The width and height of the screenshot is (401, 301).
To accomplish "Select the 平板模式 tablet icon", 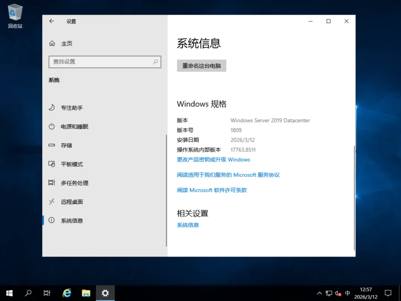I will click(52, 164).
